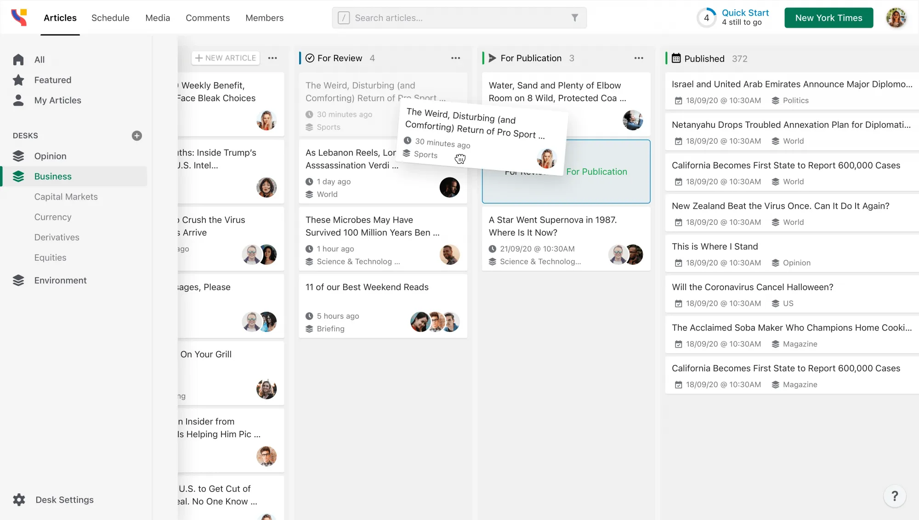Click the search filter funnel icon
919x520 pixels.
click(x=574, y=18)
